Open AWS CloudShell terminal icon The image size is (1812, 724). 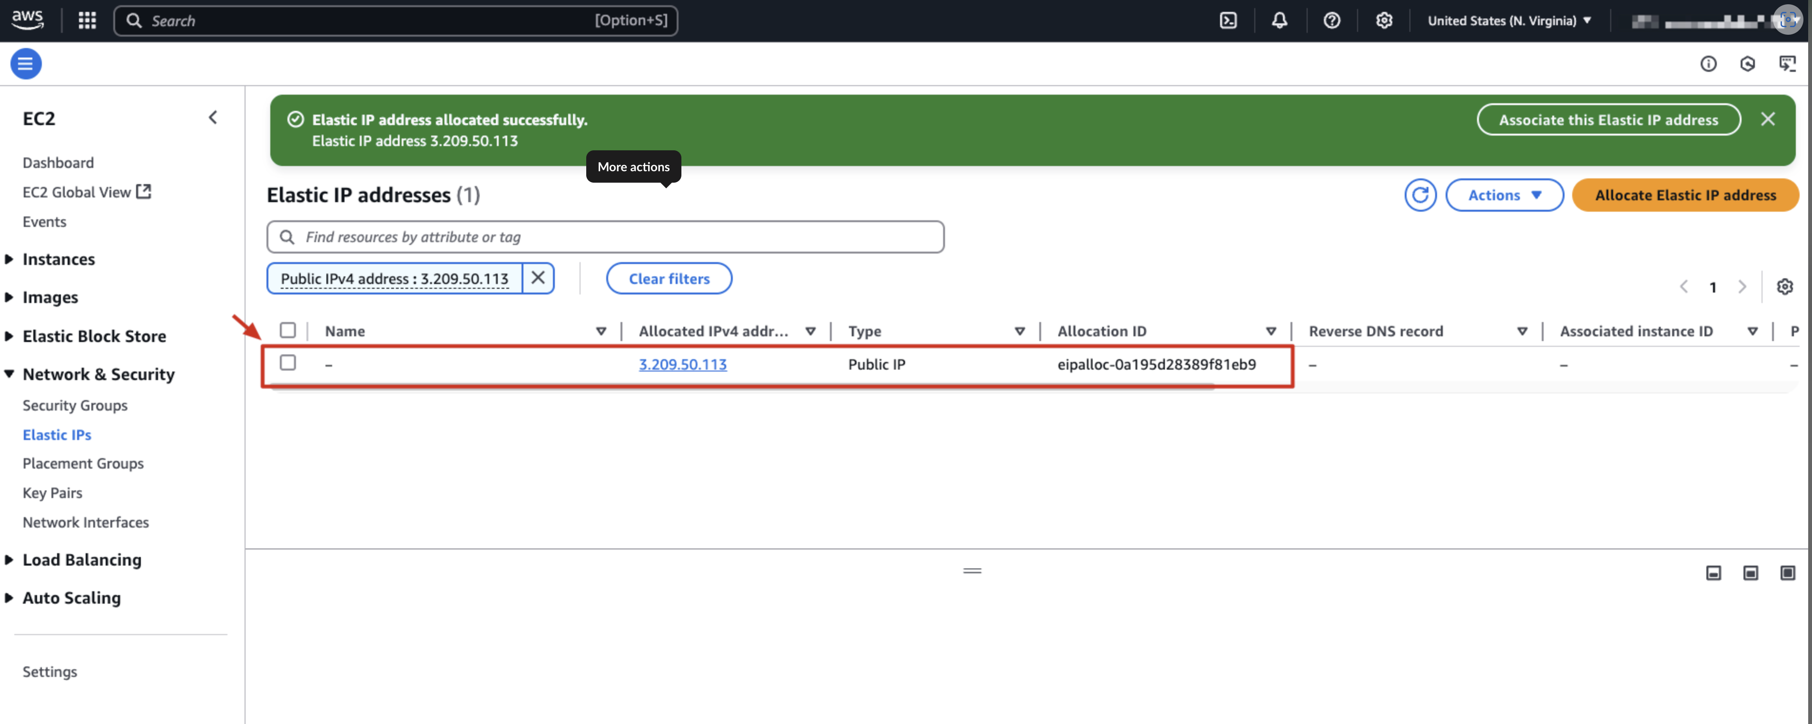[x=1228, y=20]
